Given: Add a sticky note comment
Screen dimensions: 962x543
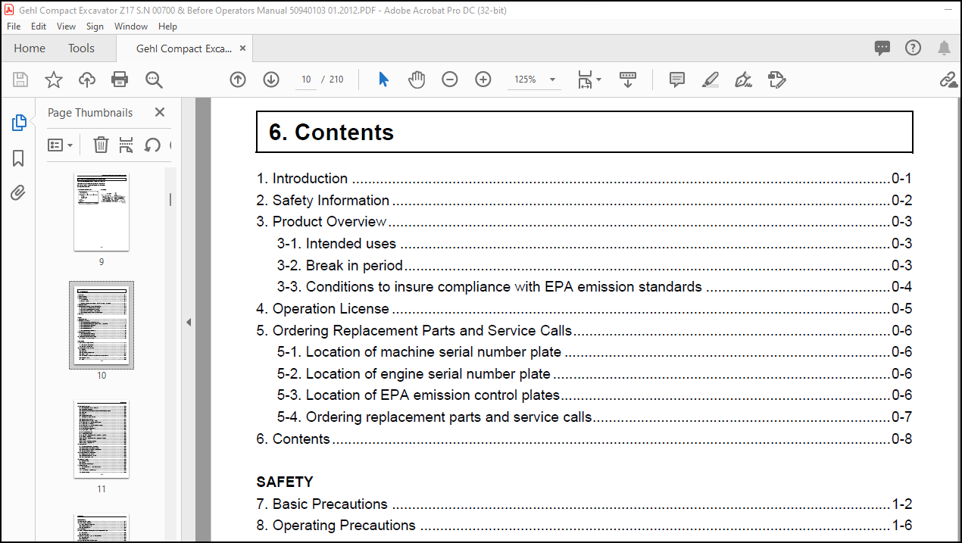Looking at the screenshot, I should (676, 80).
